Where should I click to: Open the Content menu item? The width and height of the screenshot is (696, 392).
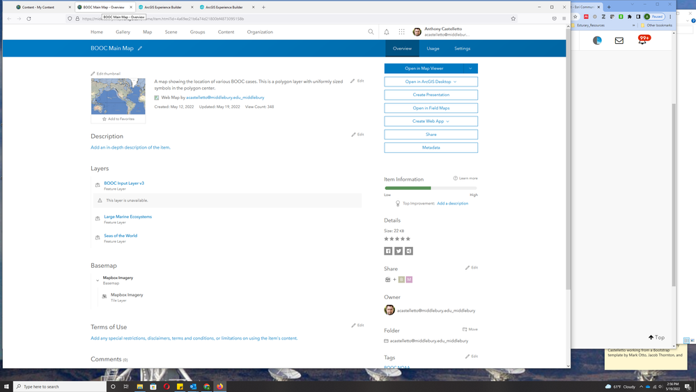(x=226, y=32)
